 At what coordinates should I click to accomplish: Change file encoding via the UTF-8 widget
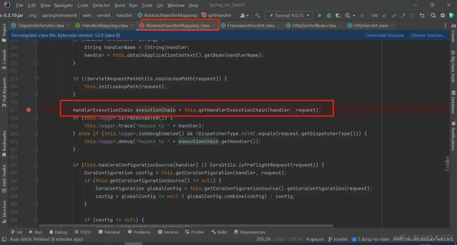coord(294,239)
